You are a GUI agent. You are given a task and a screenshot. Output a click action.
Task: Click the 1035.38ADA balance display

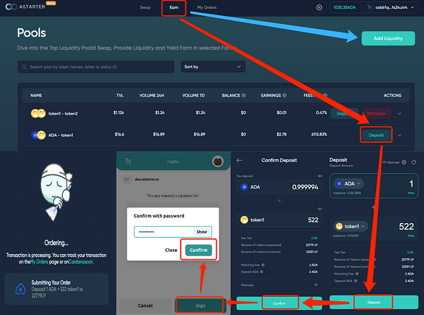345,8
